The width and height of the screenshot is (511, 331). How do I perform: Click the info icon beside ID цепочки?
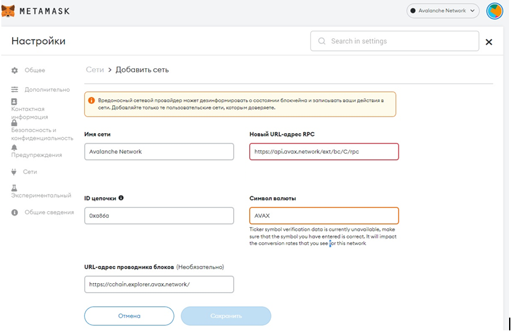121,198
